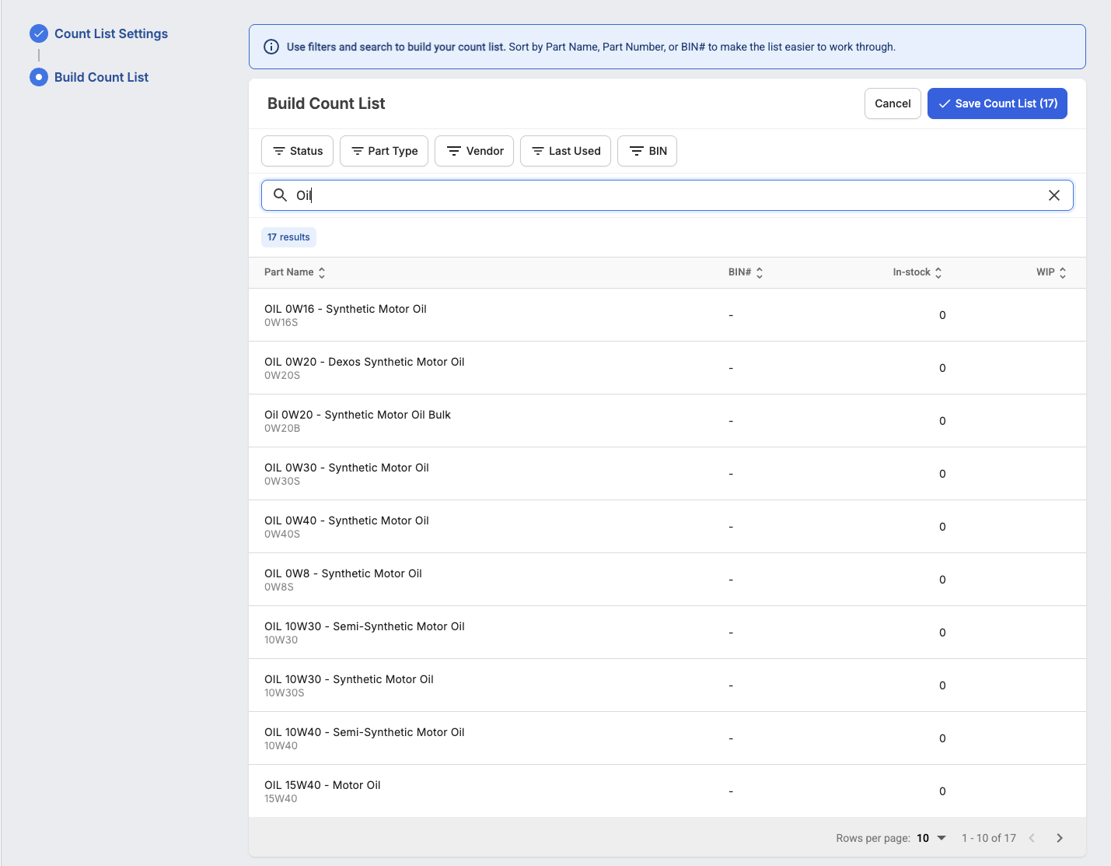The width and height of the screenshot is (1111, 866).
Task: Open the Last Used filter
Action: click(x=565, y=151)
